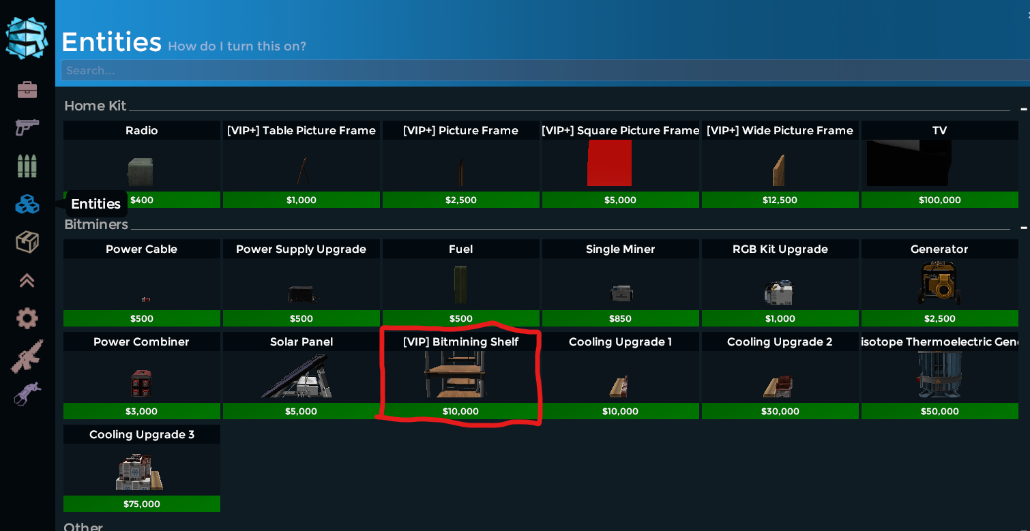Buy the Power Combiner for $3,000

(x=142, y=411)
